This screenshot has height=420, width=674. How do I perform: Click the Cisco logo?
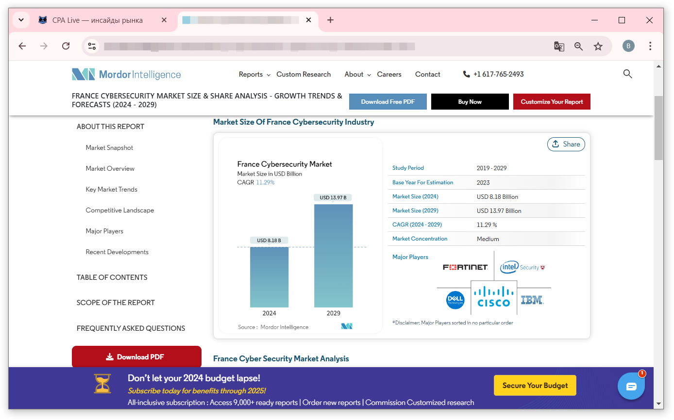tap(494, 297)
